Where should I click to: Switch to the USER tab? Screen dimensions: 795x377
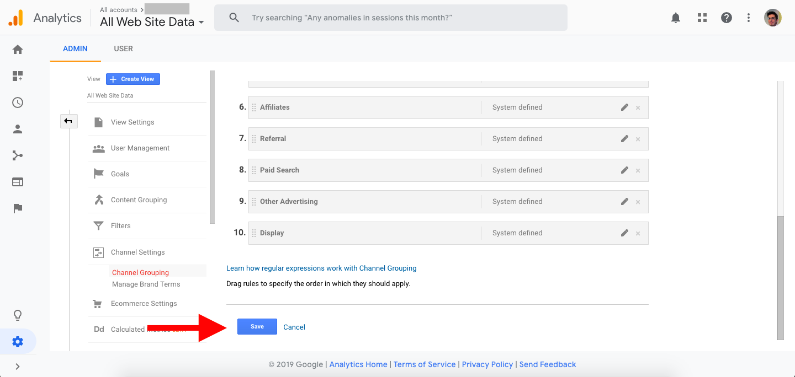coord(123,49)
